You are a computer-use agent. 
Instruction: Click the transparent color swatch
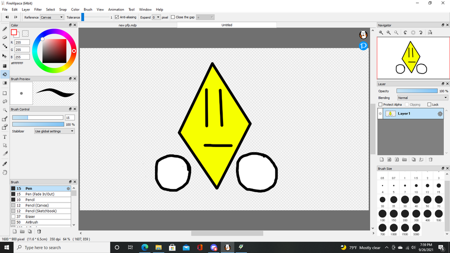click(25, 33)
